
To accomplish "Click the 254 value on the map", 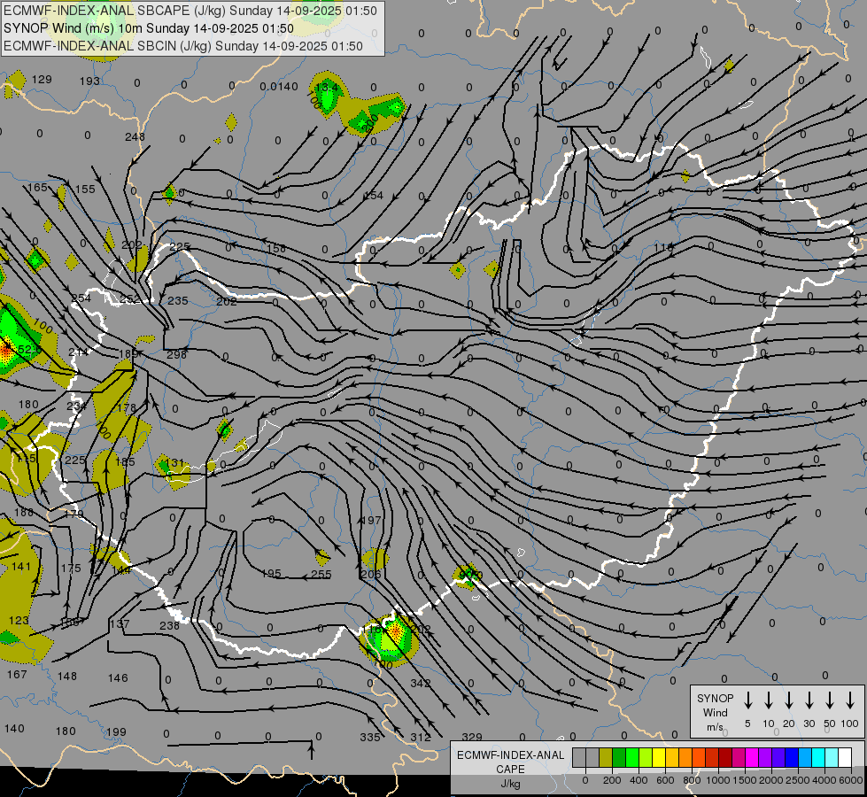I will (81, 298).
